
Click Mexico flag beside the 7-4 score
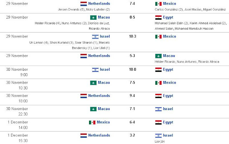pyautogui.click(x=158, y=4)
